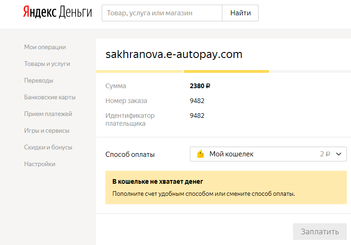Click the Заплатить pay button
This screenshot has height=245, width=351.
(x=319, y=232)
